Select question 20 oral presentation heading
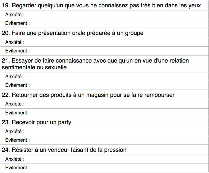Image resolution: width=209 pixels, height=173 pixels. [73, 33]
